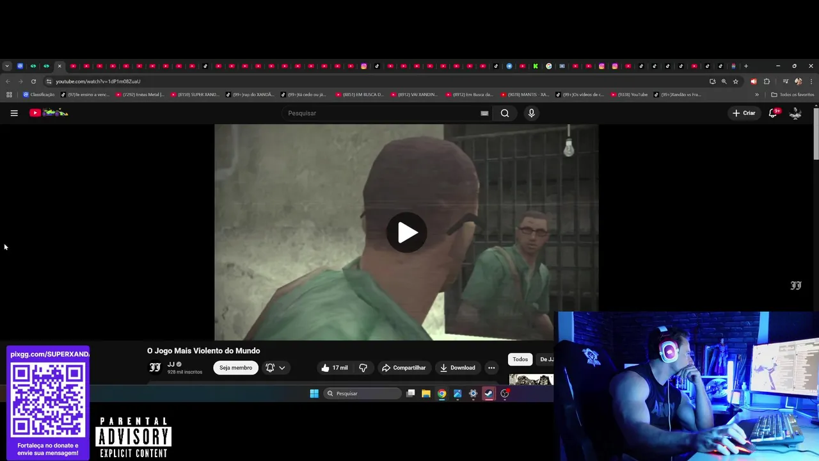Open the apps grid in bookmarks bar
819x461 pixels.
(9, 95)
